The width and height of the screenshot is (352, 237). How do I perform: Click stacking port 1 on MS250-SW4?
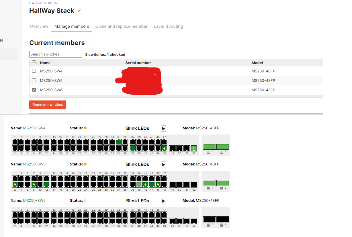pos(209,147)
